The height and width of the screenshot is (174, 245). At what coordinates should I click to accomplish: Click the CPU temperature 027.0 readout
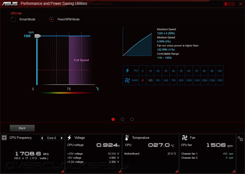tap(161, 145)
